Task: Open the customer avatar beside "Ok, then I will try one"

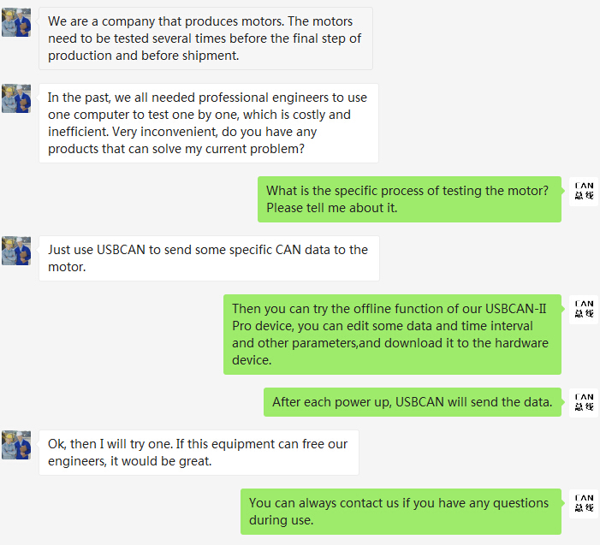Action: (x=16, y=445)
